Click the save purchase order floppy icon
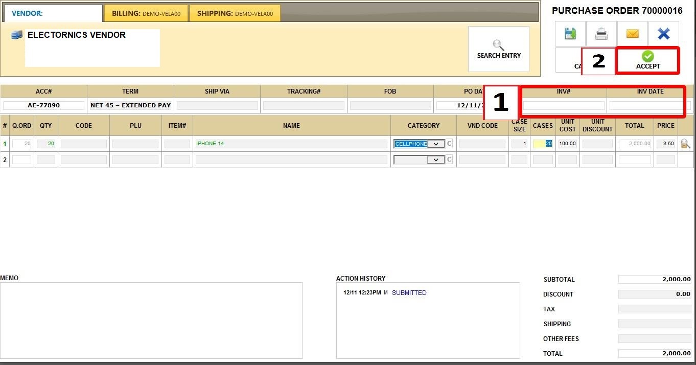696x365 pixels. [x=570, y=34]
